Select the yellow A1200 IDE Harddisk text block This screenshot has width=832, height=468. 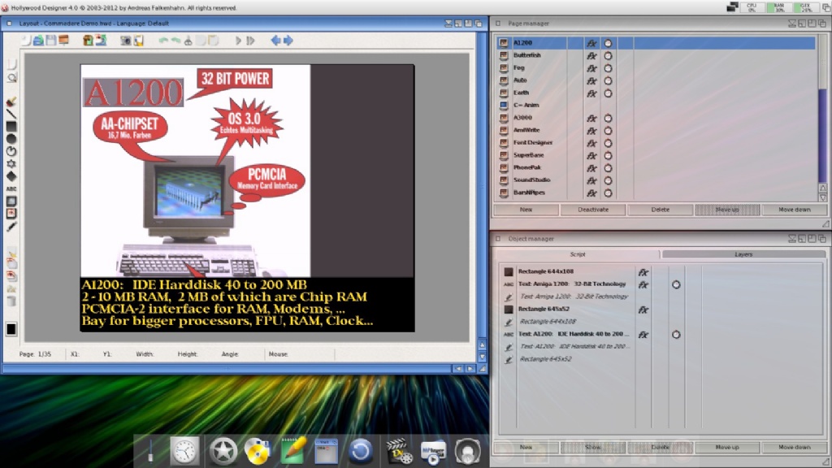[x=227, y=302]
